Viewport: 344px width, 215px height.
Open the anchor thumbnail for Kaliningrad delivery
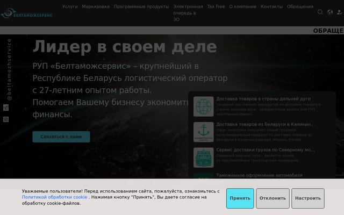point(204,132)
